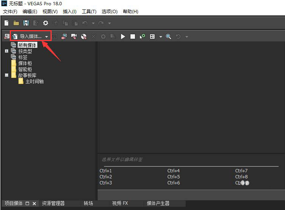
Task: Click the media FX icon
Action: (x=113, y=37)
